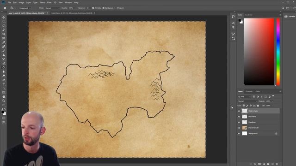
Task: Open the fill source Foreground dropdown
Action: (x=25, y=8)
